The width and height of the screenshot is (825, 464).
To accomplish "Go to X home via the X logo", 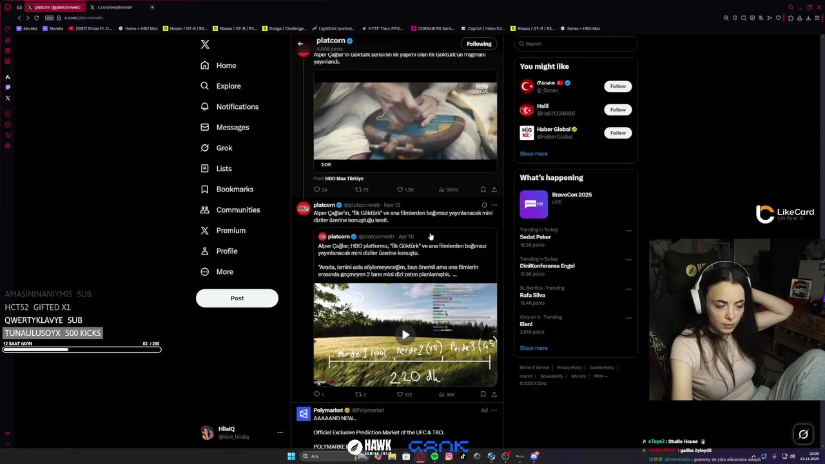I will (205, 44).
